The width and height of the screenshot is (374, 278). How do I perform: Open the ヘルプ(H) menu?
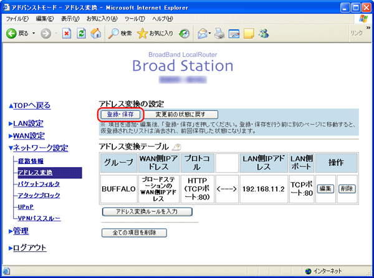click(163, 19)
